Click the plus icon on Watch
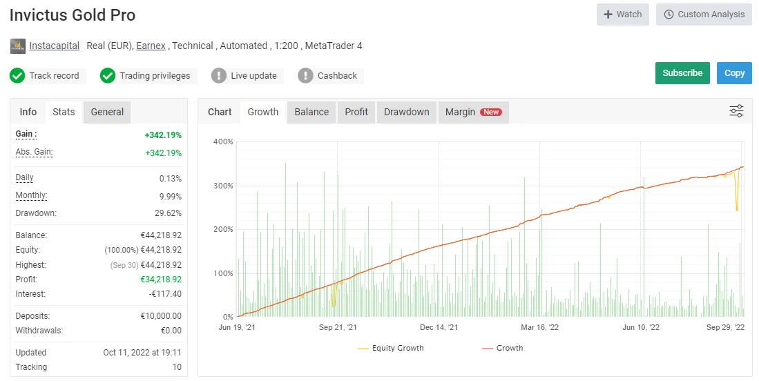Viewport: 759px width, 381px height. [608, 14]
